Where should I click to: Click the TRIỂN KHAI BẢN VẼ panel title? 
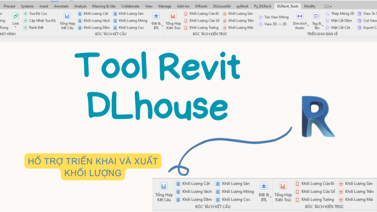[x=322, y=34]
